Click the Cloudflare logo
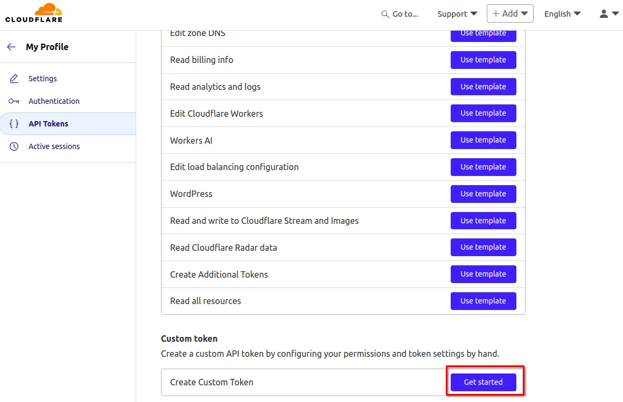The width and height of the screenshot is (623, 402). 33,13
